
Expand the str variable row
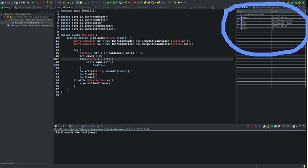point(238,26)
